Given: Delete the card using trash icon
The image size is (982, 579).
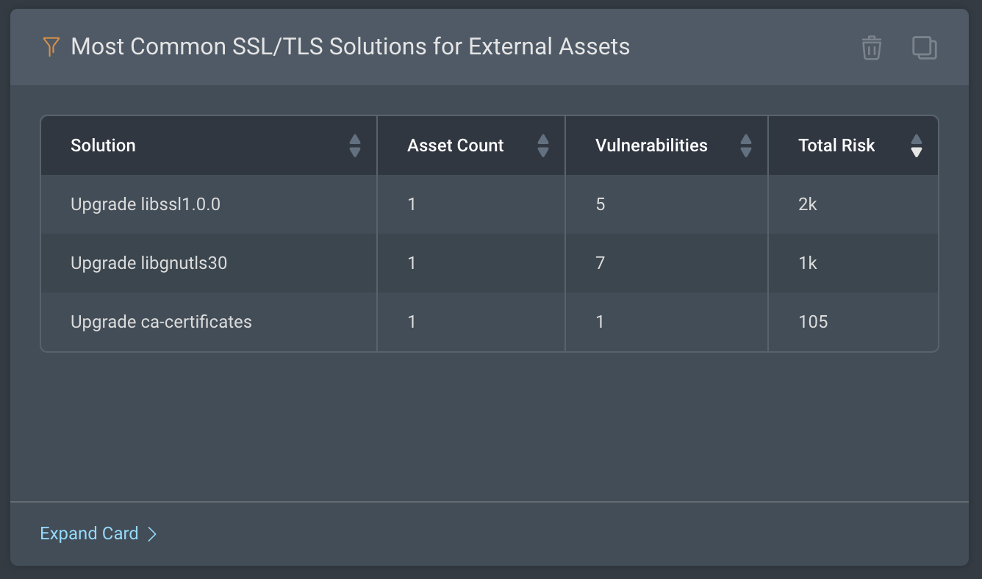Looking at the screenshot, I should (871, 48).
